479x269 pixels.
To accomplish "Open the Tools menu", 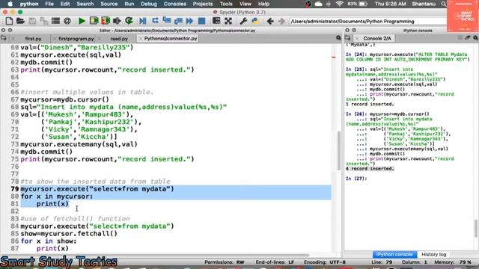I will tap(226, 4).
